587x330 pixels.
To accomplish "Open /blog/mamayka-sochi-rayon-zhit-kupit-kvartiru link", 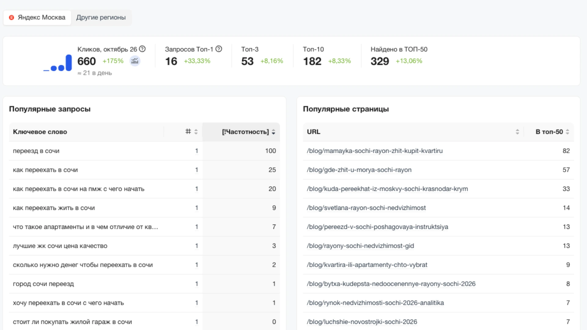I will (x=375, y=151).
